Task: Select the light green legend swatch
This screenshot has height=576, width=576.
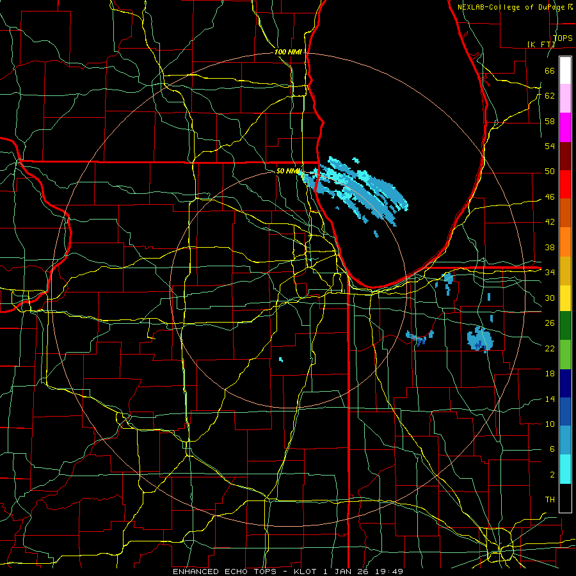Action: point(565,355)
